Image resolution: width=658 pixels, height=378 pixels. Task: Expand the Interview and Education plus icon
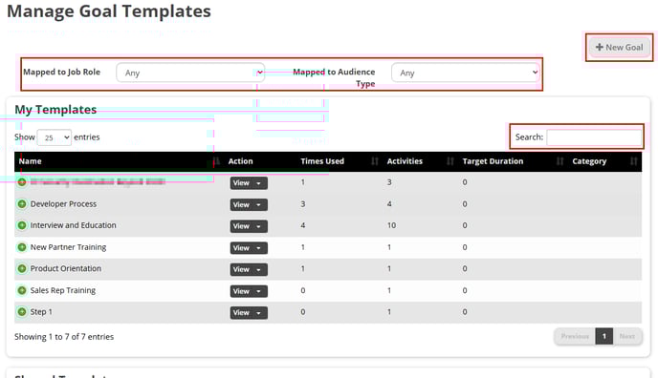tap(22, 225)
